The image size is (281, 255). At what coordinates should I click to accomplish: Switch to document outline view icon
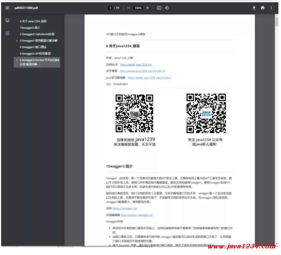tap(7, 33)
